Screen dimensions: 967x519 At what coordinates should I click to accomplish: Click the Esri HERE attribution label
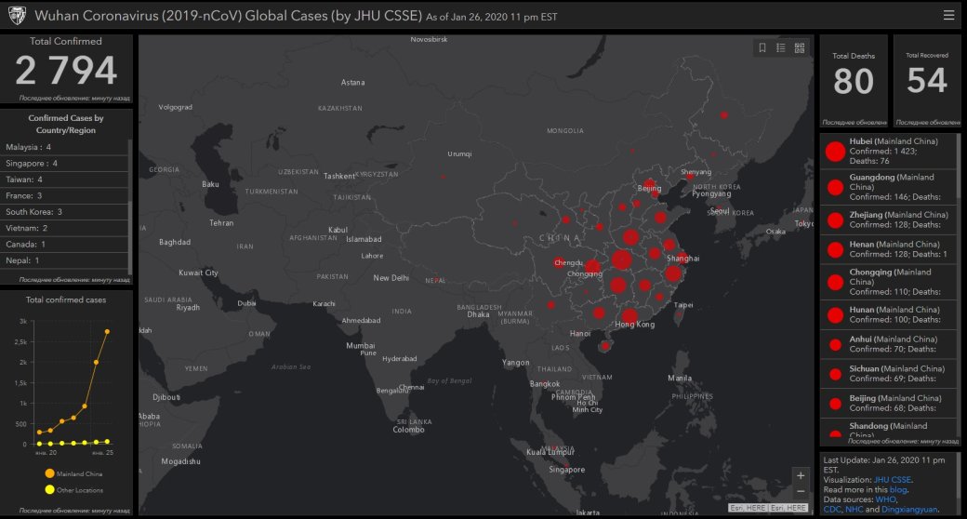[768, 508]
